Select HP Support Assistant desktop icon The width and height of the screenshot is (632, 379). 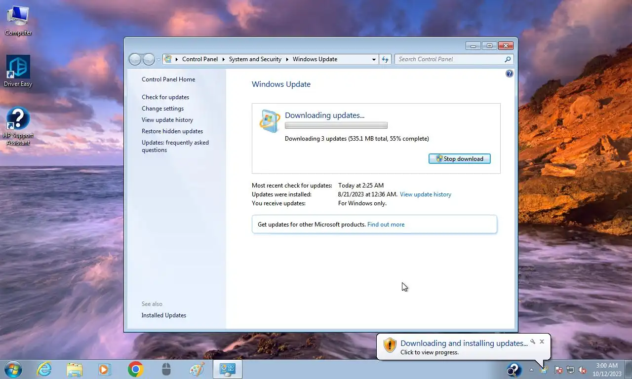pyautogui.click(x=18, y=127)
